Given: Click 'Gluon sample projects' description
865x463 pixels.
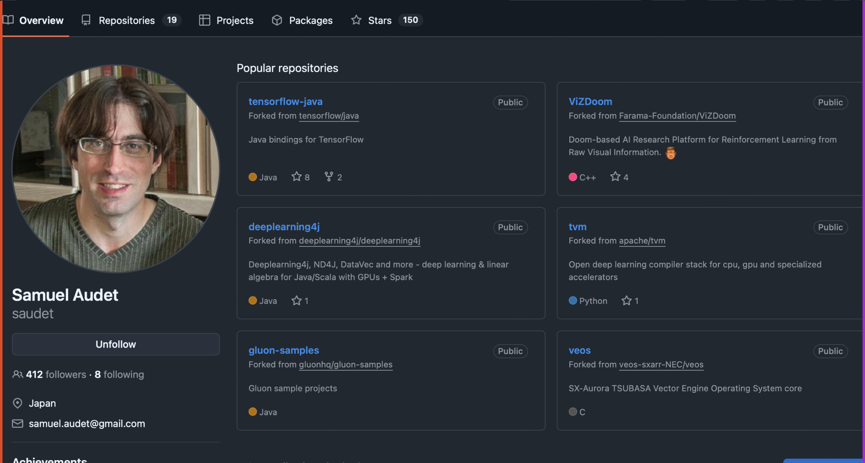Looking at the screenshot, I should pyautogui.click(x=293, y=388).
